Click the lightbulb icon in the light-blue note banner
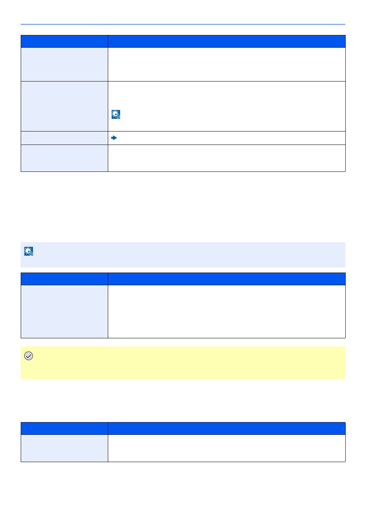The image size is (366, 519). (28, 251)
